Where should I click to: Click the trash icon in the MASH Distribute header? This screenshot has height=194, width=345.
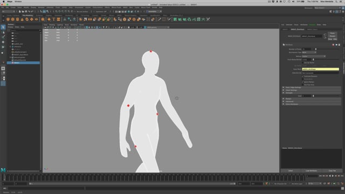coord(339,45)
